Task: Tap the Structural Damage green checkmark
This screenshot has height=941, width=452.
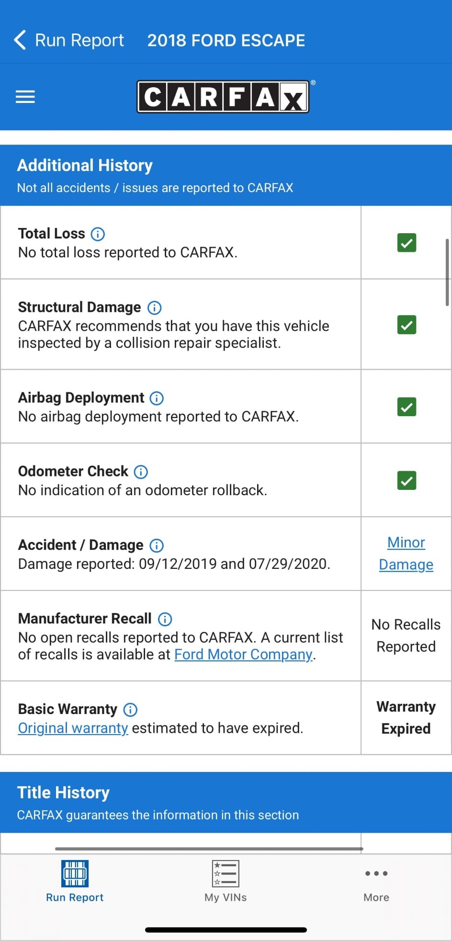Action: click(407, 325)
